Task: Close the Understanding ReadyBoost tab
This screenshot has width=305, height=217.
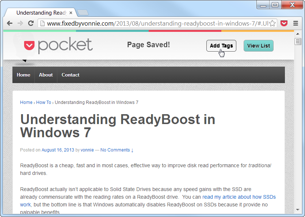Action: (71, 13)
